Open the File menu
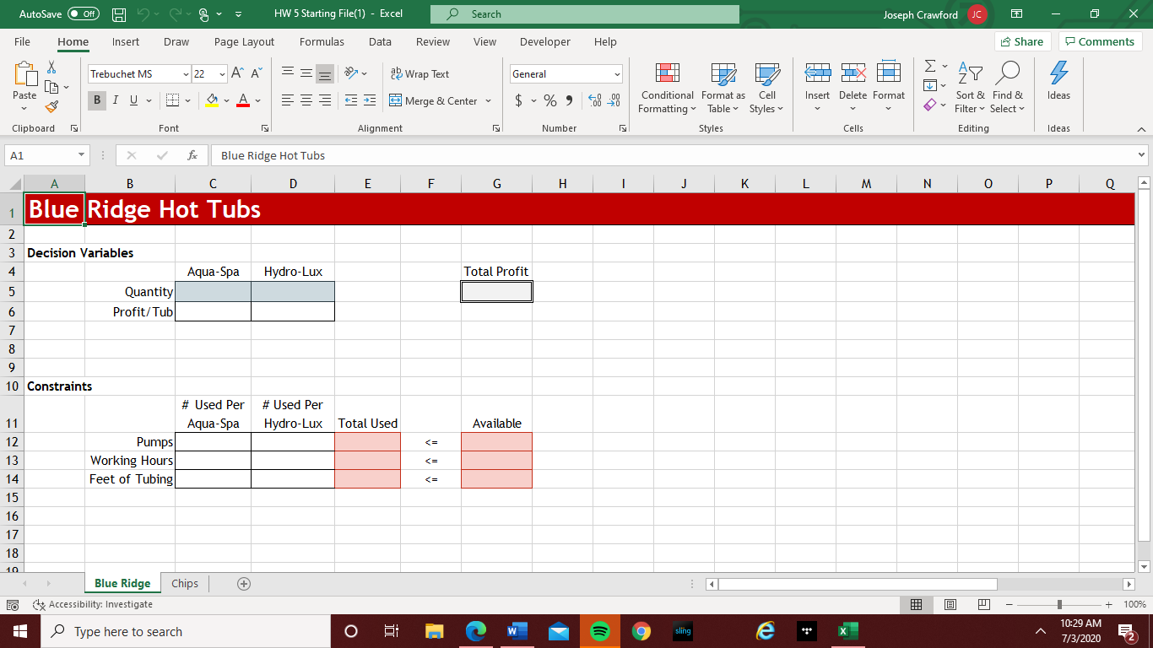This screenshot has width=1153, height=648. 22,41
